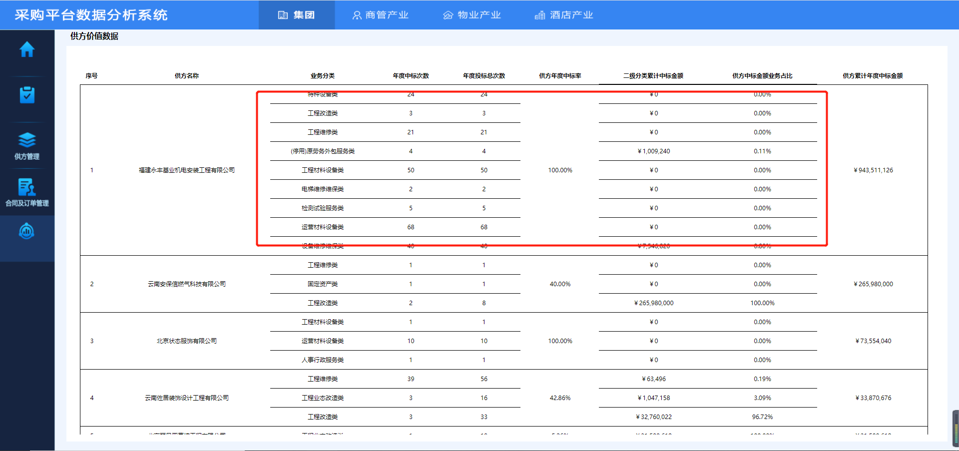Click the 3.09% share cell
959x451 pixels.
click(x=762, y=398)
